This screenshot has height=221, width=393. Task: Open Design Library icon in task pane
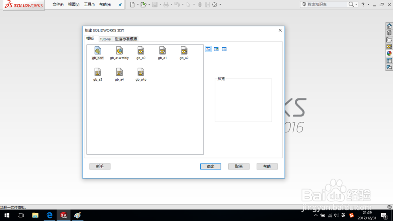389,33
